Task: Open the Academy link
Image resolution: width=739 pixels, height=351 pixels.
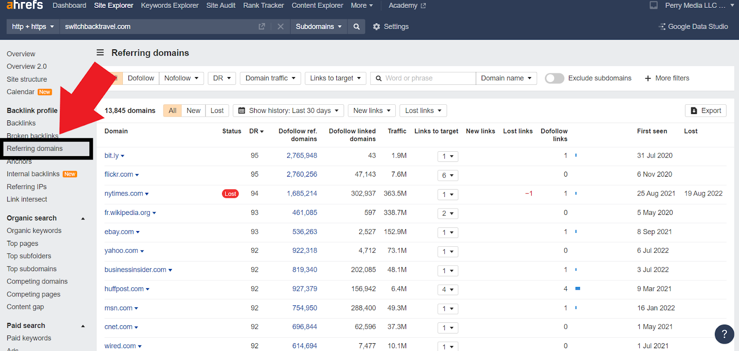Action: pyautogui.click(x=407, y=6)
